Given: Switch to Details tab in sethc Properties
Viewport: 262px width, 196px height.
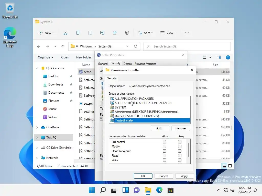Looking at the screenshot, I should point(127,64).
